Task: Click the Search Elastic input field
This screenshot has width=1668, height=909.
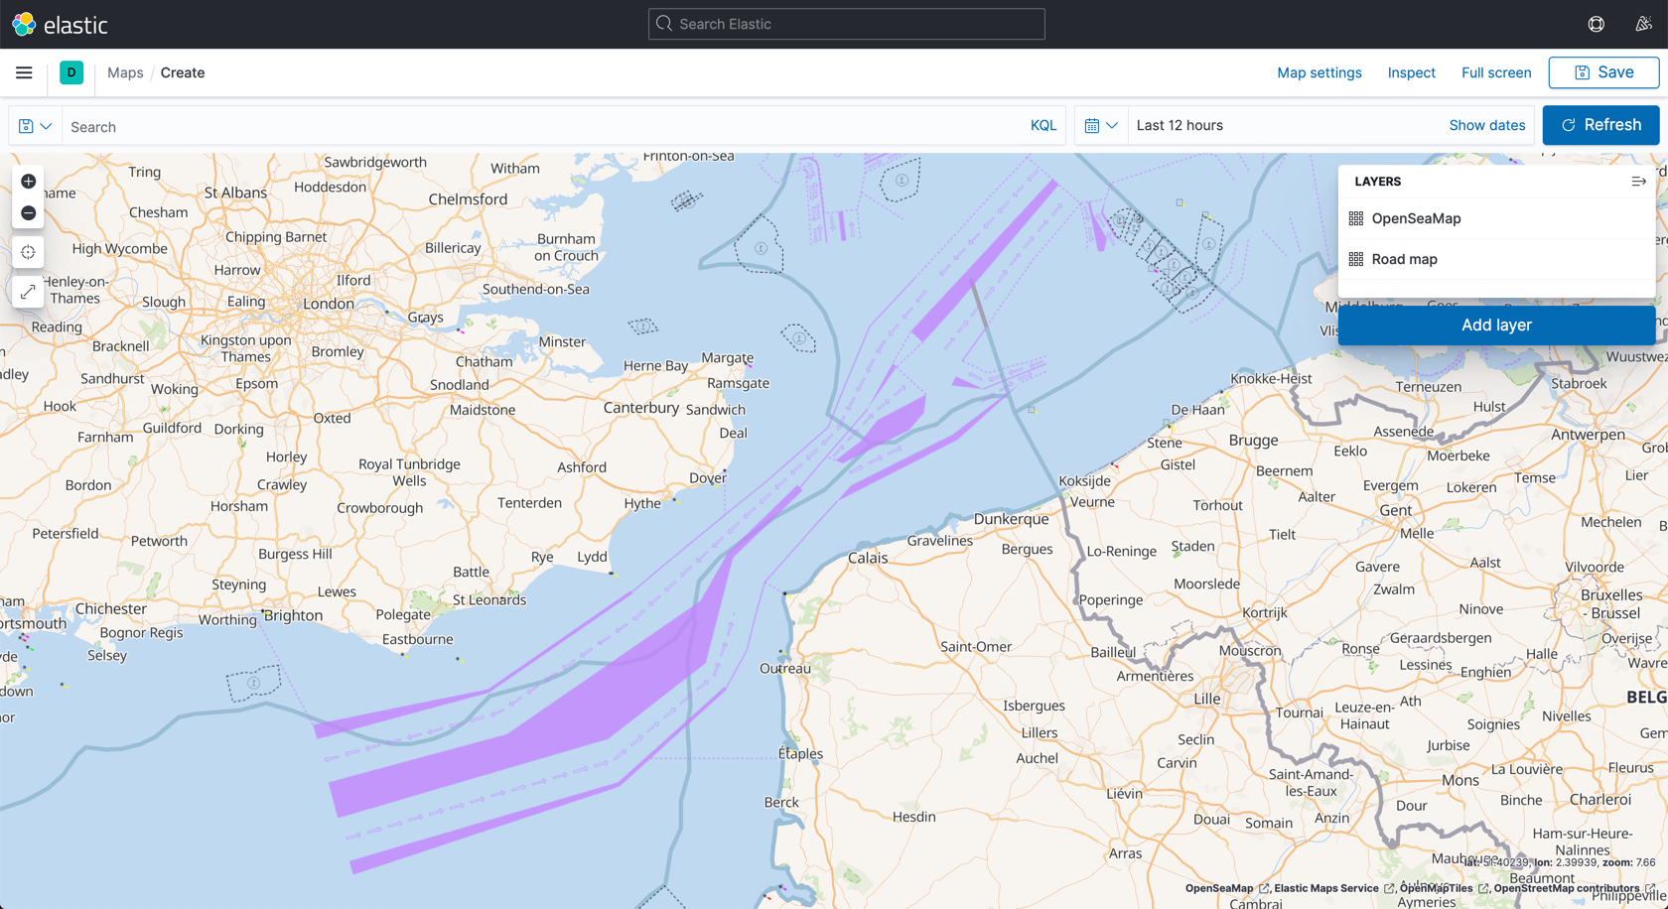Action: [x=846, y=24]
